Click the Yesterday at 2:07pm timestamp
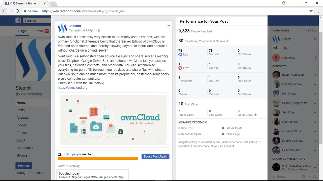The height and width of the screenshot is (181, 323). tap(82, 30)
